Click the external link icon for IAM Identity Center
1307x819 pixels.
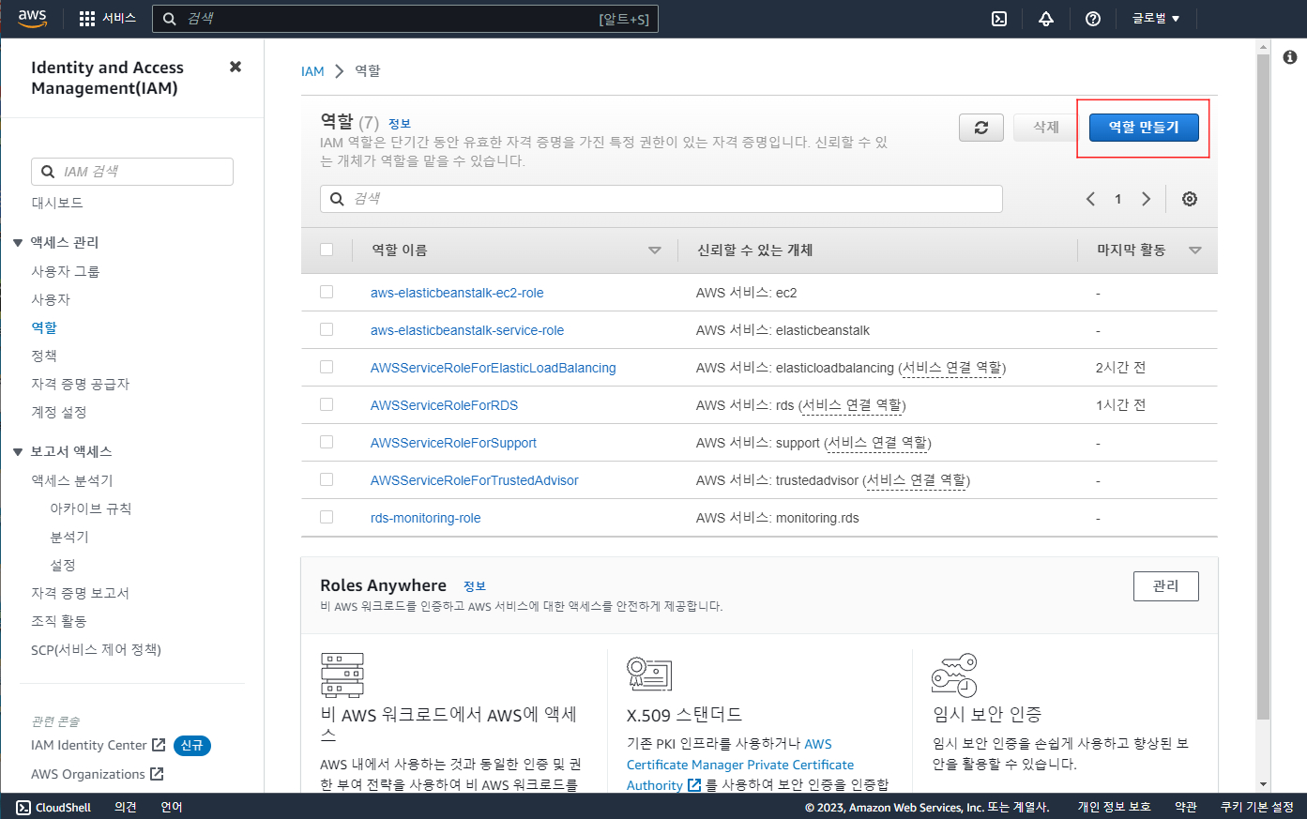(159, 745)
